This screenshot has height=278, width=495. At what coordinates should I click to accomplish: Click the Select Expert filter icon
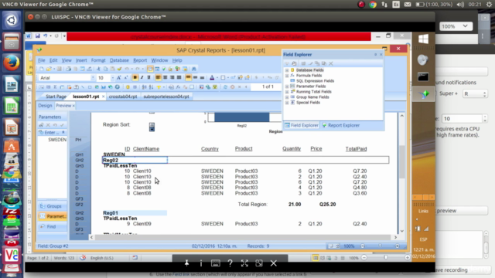159,87
